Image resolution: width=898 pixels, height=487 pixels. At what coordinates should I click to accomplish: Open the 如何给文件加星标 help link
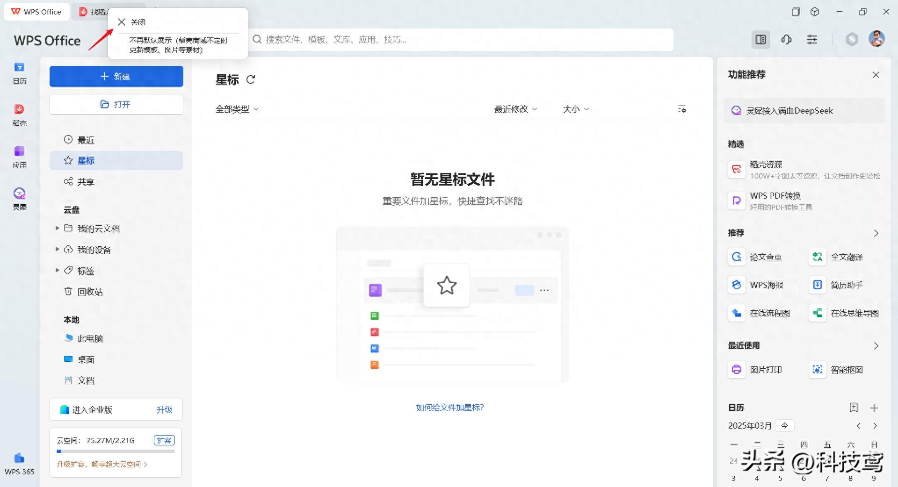449,408
